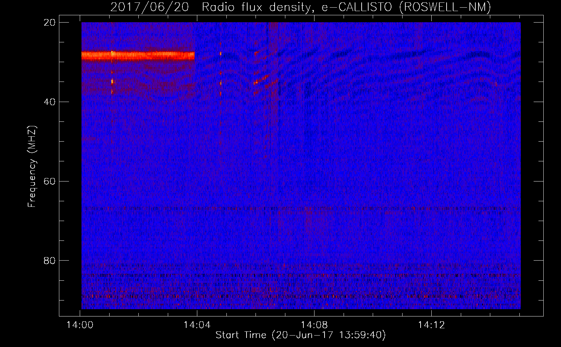Click the 60 frequency tick label
This screenshot has height=347, width=561.
click(50, 181)
